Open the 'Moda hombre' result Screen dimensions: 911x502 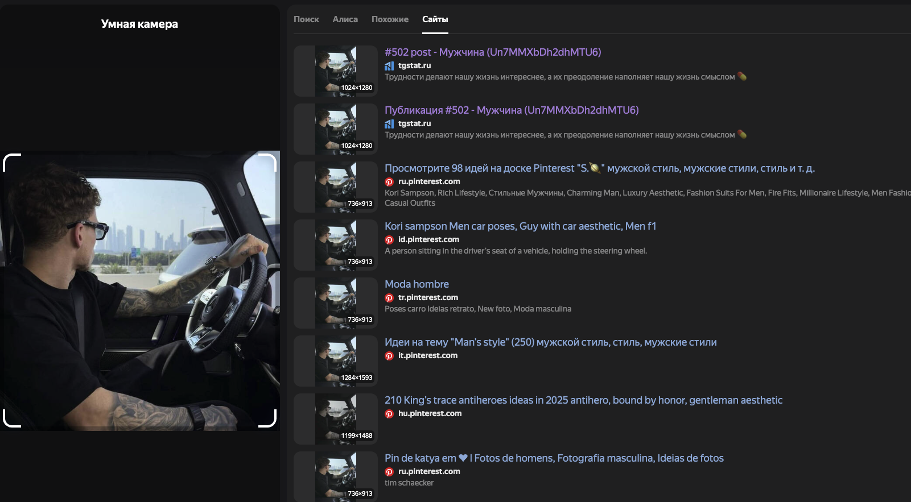[417, 284]
